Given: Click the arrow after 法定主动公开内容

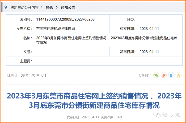Looking at the screenshot, I should (x=41, y=7).
